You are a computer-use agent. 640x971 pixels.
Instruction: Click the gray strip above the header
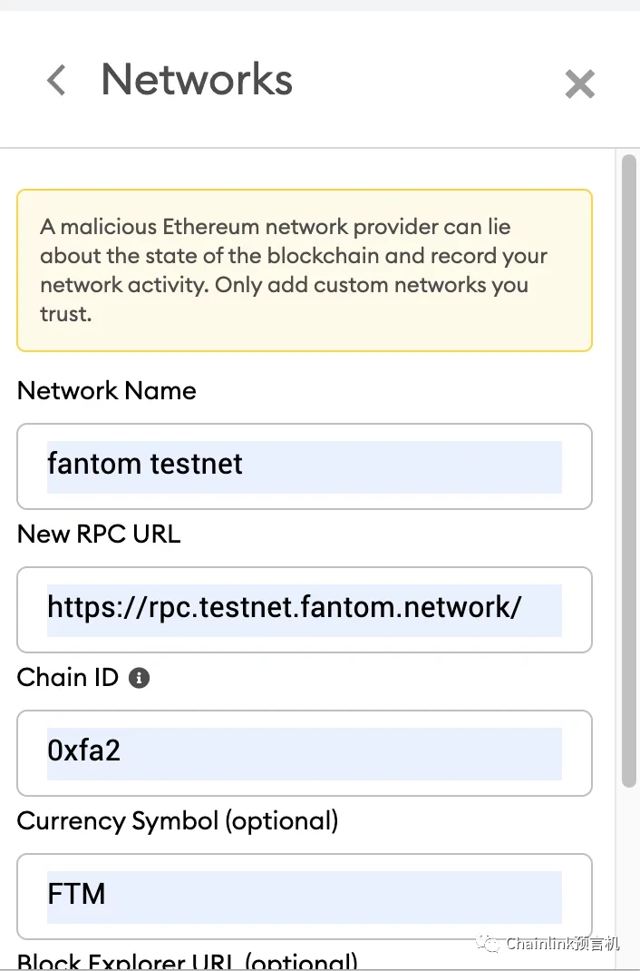(x=320, y=5)
